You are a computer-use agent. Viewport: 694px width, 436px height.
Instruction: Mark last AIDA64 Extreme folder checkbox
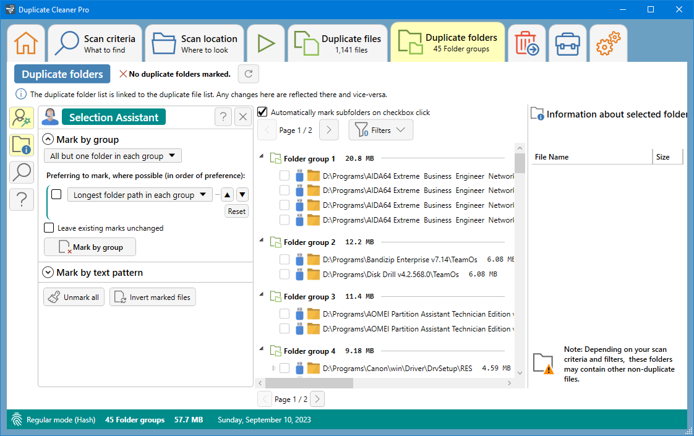[285, 220]
